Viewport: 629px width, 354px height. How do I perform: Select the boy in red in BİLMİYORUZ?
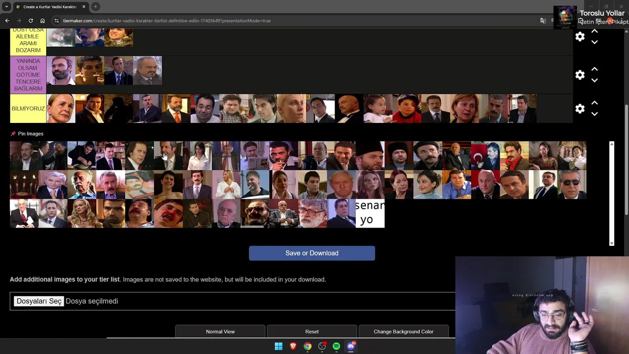coord(406,109)
